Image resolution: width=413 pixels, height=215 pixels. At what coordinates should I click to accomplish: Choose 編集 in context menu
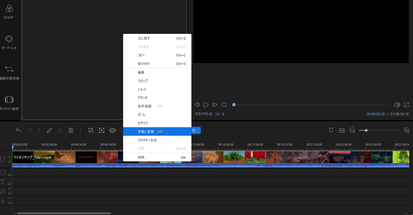click(x=157, y=72)
